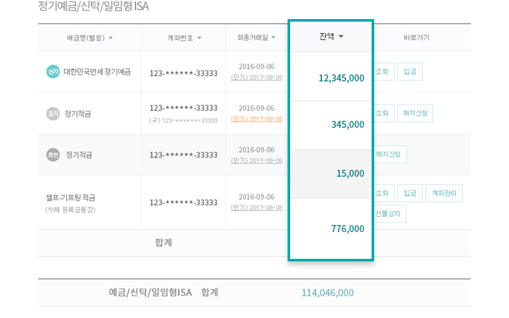Sort by 최종거래일 column arrow
Screen dimensions: 509x318
274,38
